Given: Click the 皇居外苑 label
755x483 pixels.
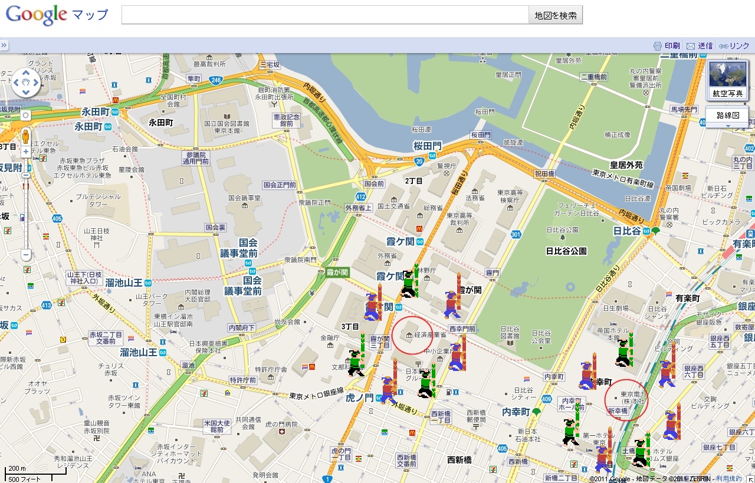Looking at the screenshot, I should [625, 165].
